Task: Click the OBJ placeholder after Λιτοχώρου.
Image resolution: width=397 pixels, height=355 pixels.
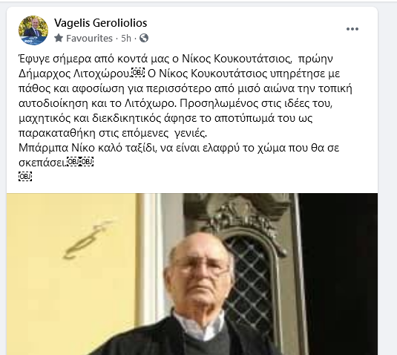Action: click(x=138, y=73)
